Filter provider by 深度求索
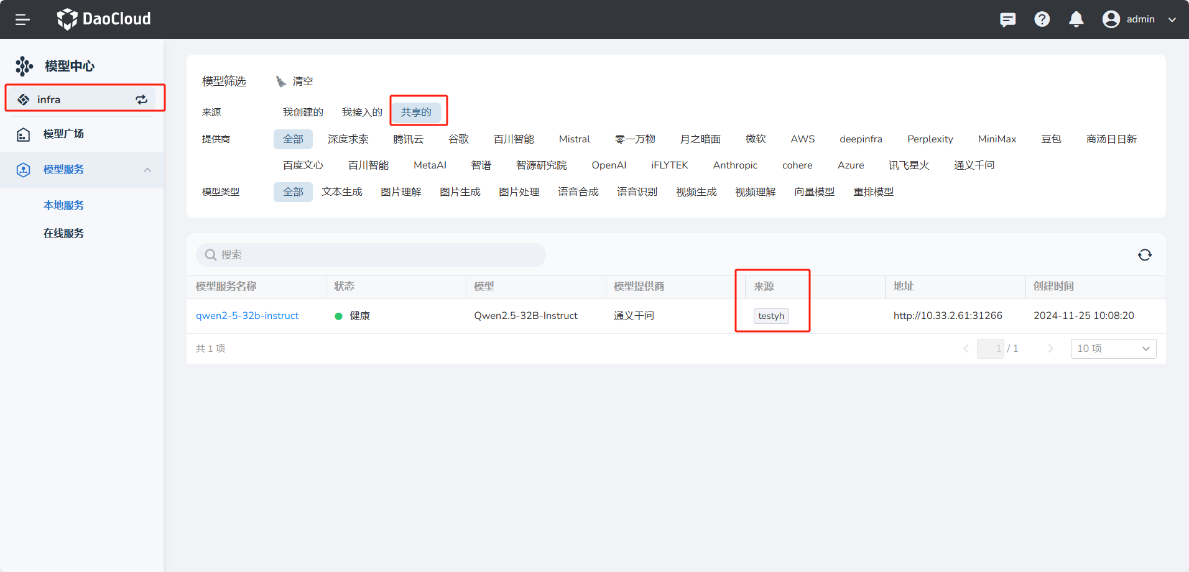 coord(348,139)
